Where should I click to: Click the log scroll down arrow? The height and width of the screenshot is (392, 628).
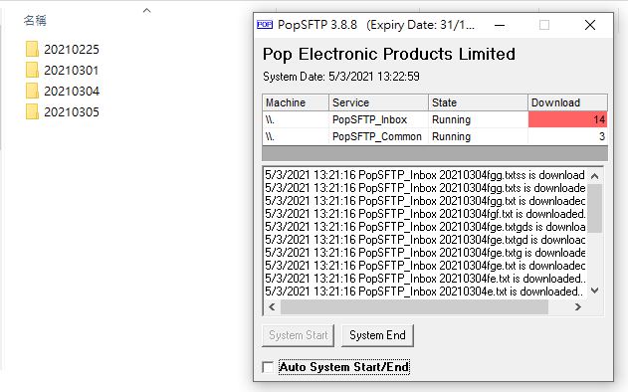click(x=595, y=291)
